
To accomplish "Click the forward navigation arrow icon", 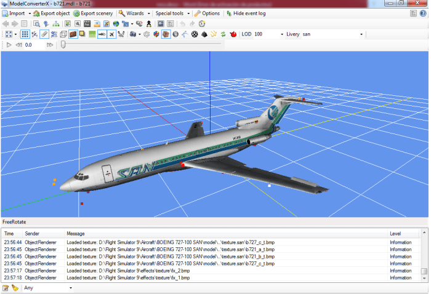I will 15,24.
